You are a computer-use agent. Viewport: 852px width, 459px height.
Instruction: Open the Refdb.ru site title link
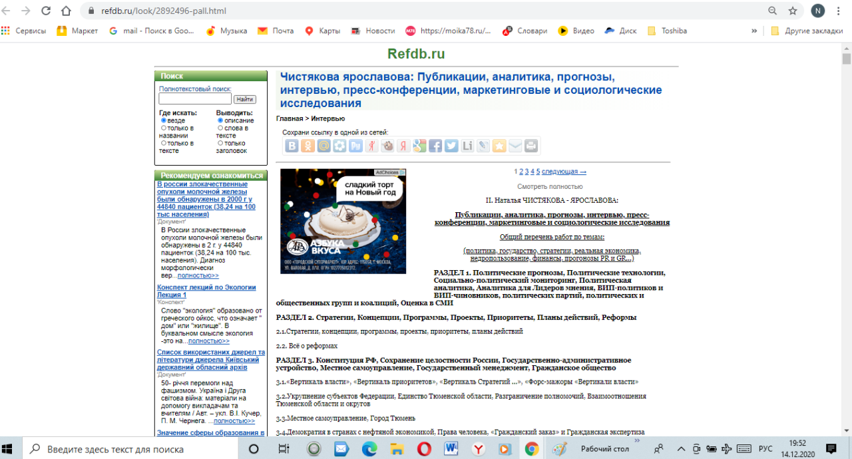(x=416, y=54)
